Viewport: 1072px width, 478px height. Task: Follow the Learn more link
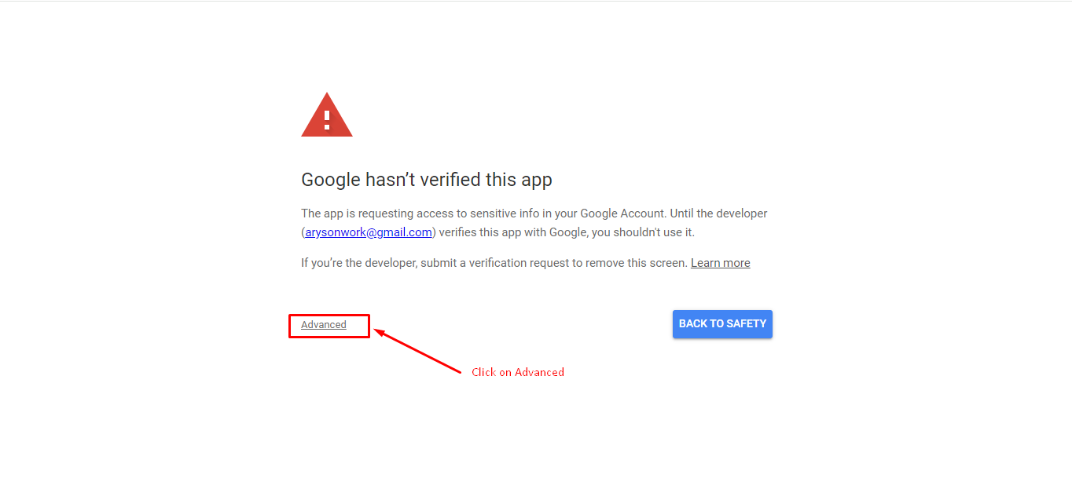720,263
